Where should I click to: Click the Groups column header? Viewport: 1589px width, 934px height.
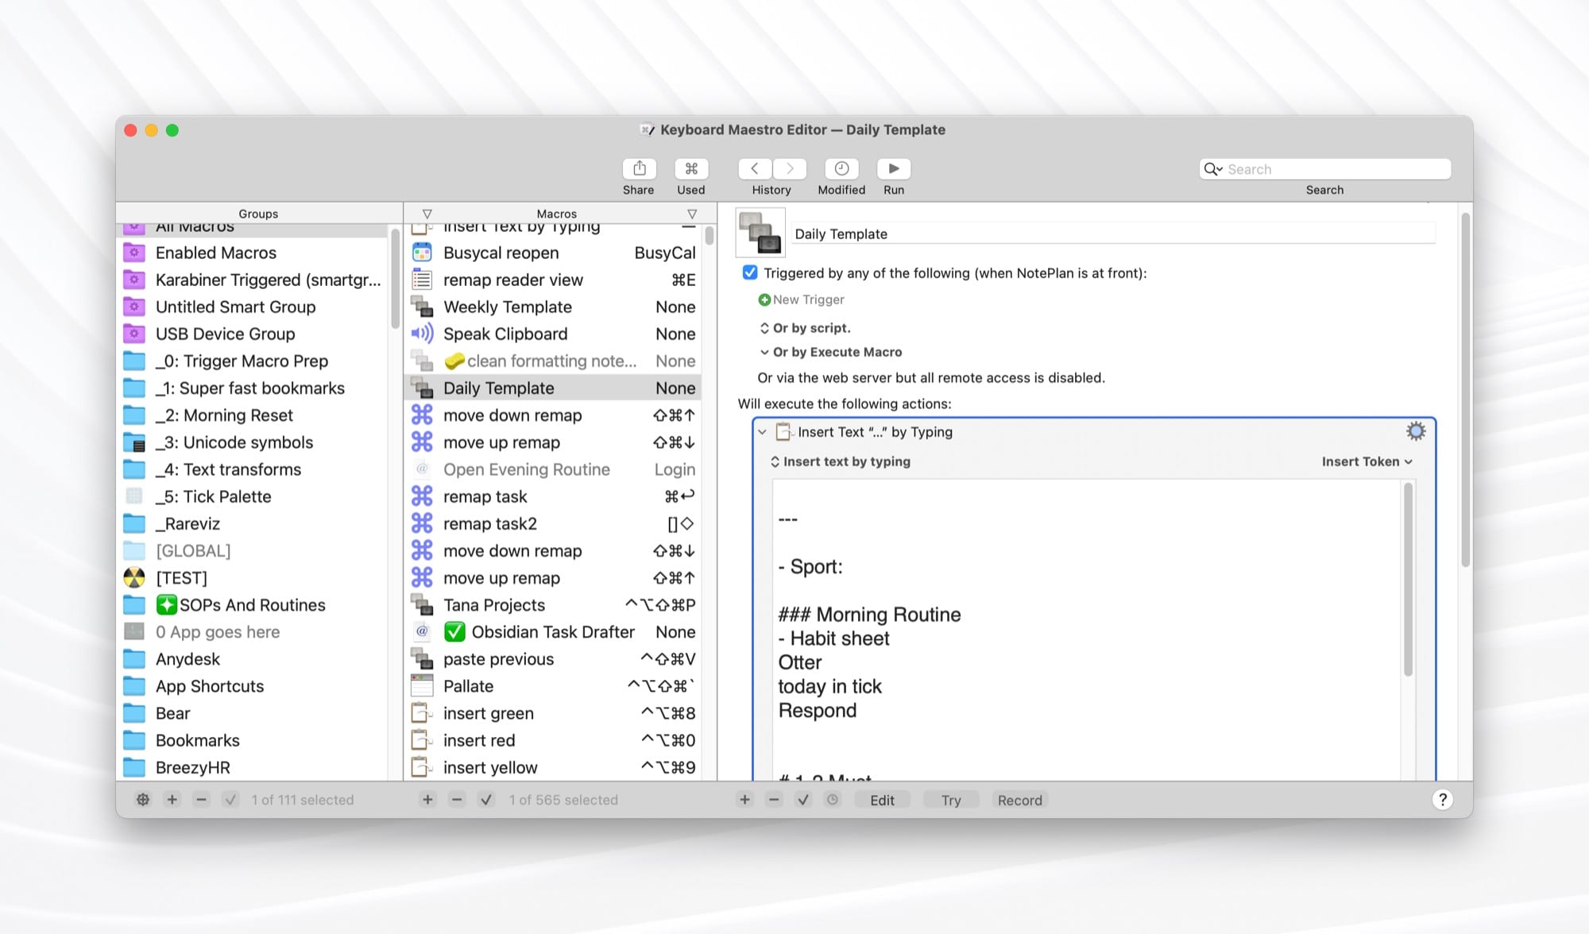coord(259,214)
